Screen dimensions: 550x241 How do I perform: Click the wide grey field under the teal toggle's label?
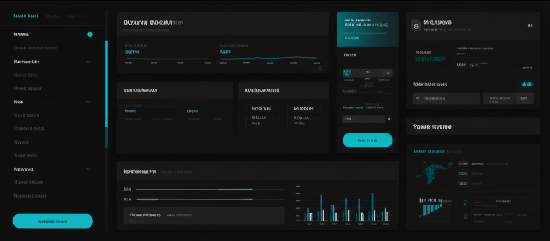pyautogui.click(x=446, y=99)
